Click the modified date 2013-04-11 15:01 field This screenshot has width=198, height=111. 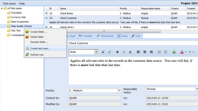[172, 104]
